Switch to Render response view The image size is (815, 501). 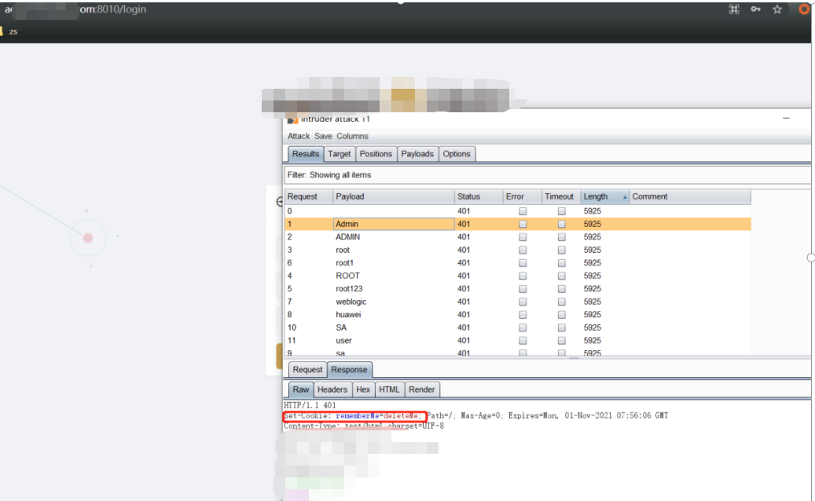(421, 389)
